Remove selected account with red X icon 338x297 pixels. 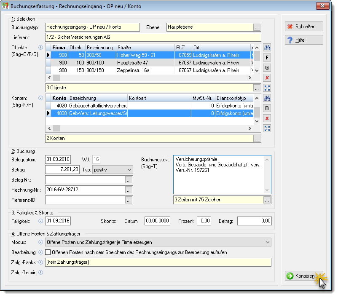pos(267,118)
